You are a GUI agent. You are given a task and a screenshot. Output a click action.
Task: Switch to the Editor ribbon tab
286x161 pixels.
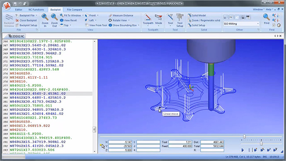pos(19,10)
